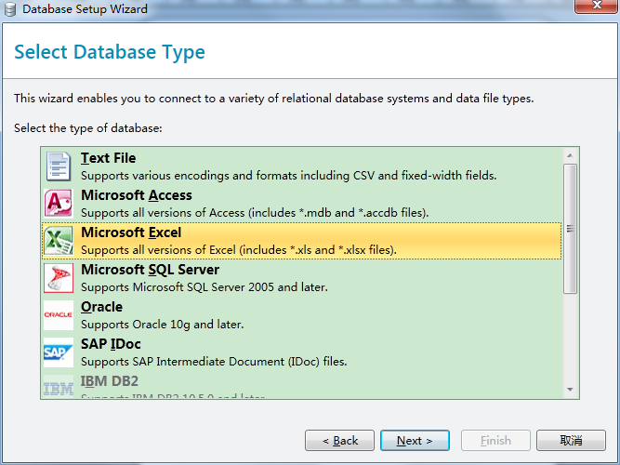The height and width of the screenshot is (465, 620).
Task: Select the "Microsoft Access" list entry
Action: pos(301,204)
